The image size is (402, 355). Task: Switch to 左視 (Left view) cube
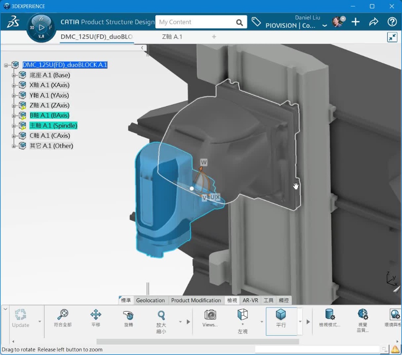[x=242, y=321]
